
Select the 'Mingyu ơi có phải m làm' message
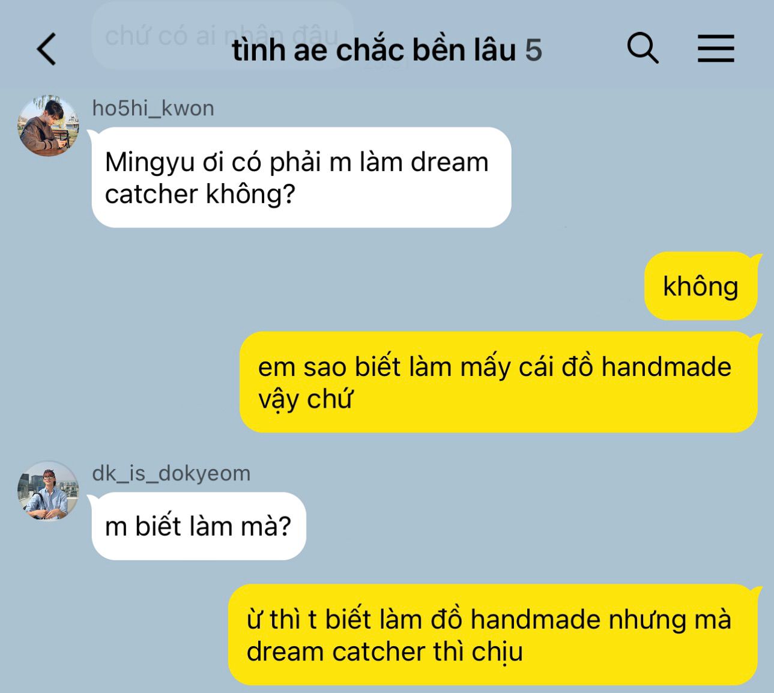click(301, 178)
